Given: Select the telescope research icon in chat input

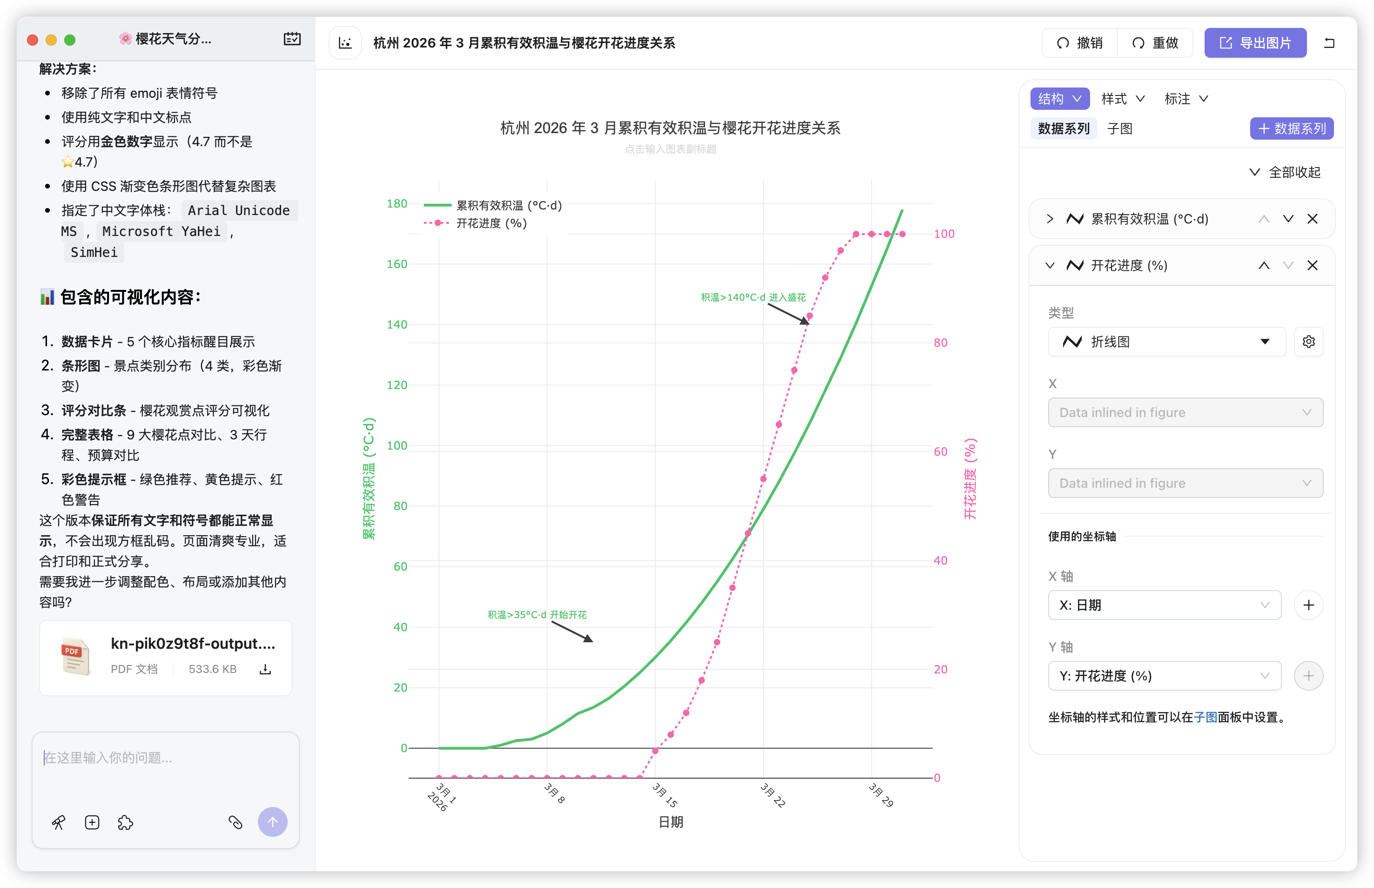Looking at the screenshot, I should [60, 823].
